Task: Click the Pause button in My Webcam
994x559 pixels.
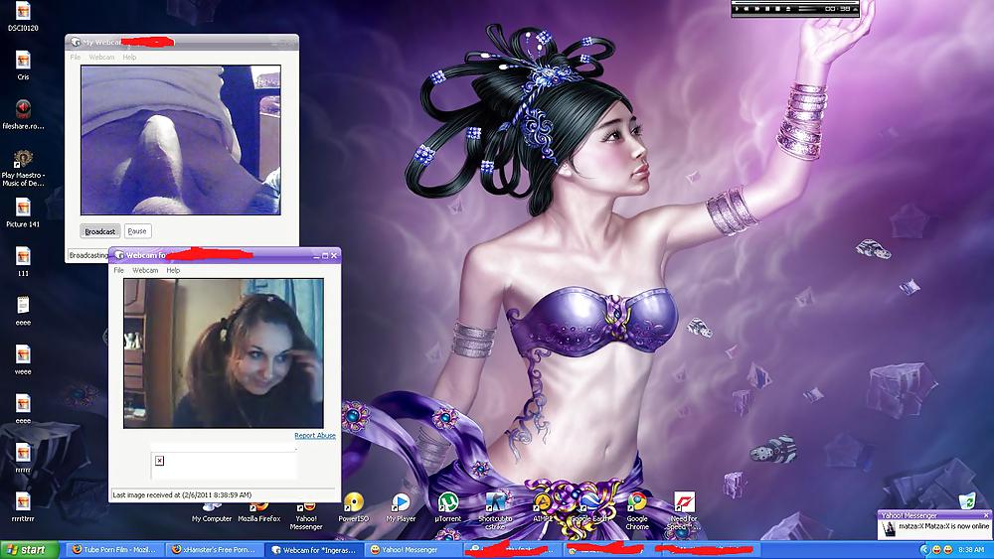Action: click(x=137, y=231)
